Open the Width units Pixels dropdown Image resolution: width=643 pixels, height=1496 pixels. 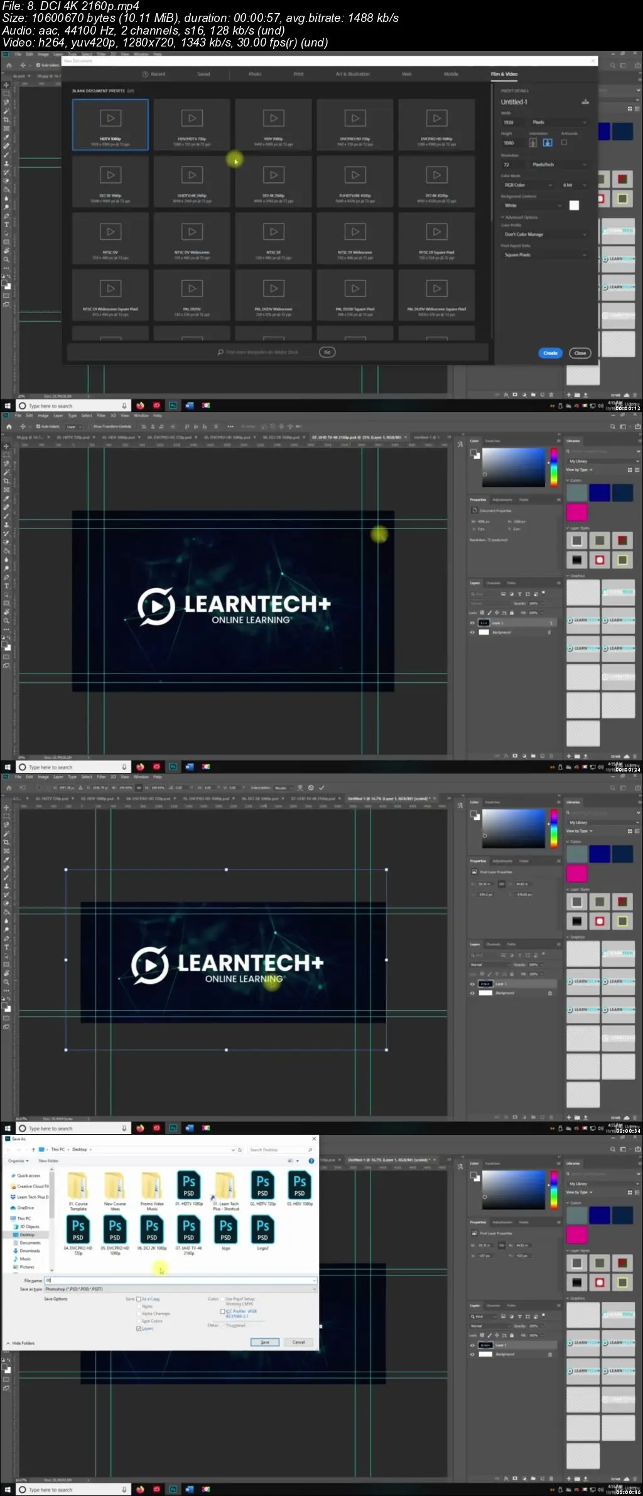click(559, 122)
